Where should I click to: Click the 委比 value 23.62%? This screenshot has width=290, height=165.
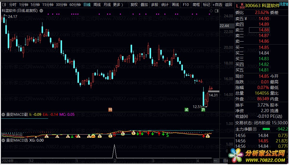click(262, 12)
